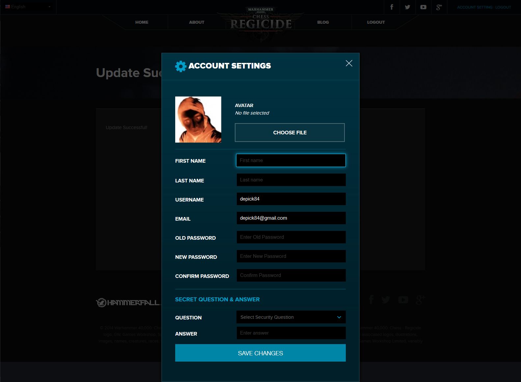This screenshot has height=382, width=521.
Task: Open the About menu item
Action: [196, 22]
